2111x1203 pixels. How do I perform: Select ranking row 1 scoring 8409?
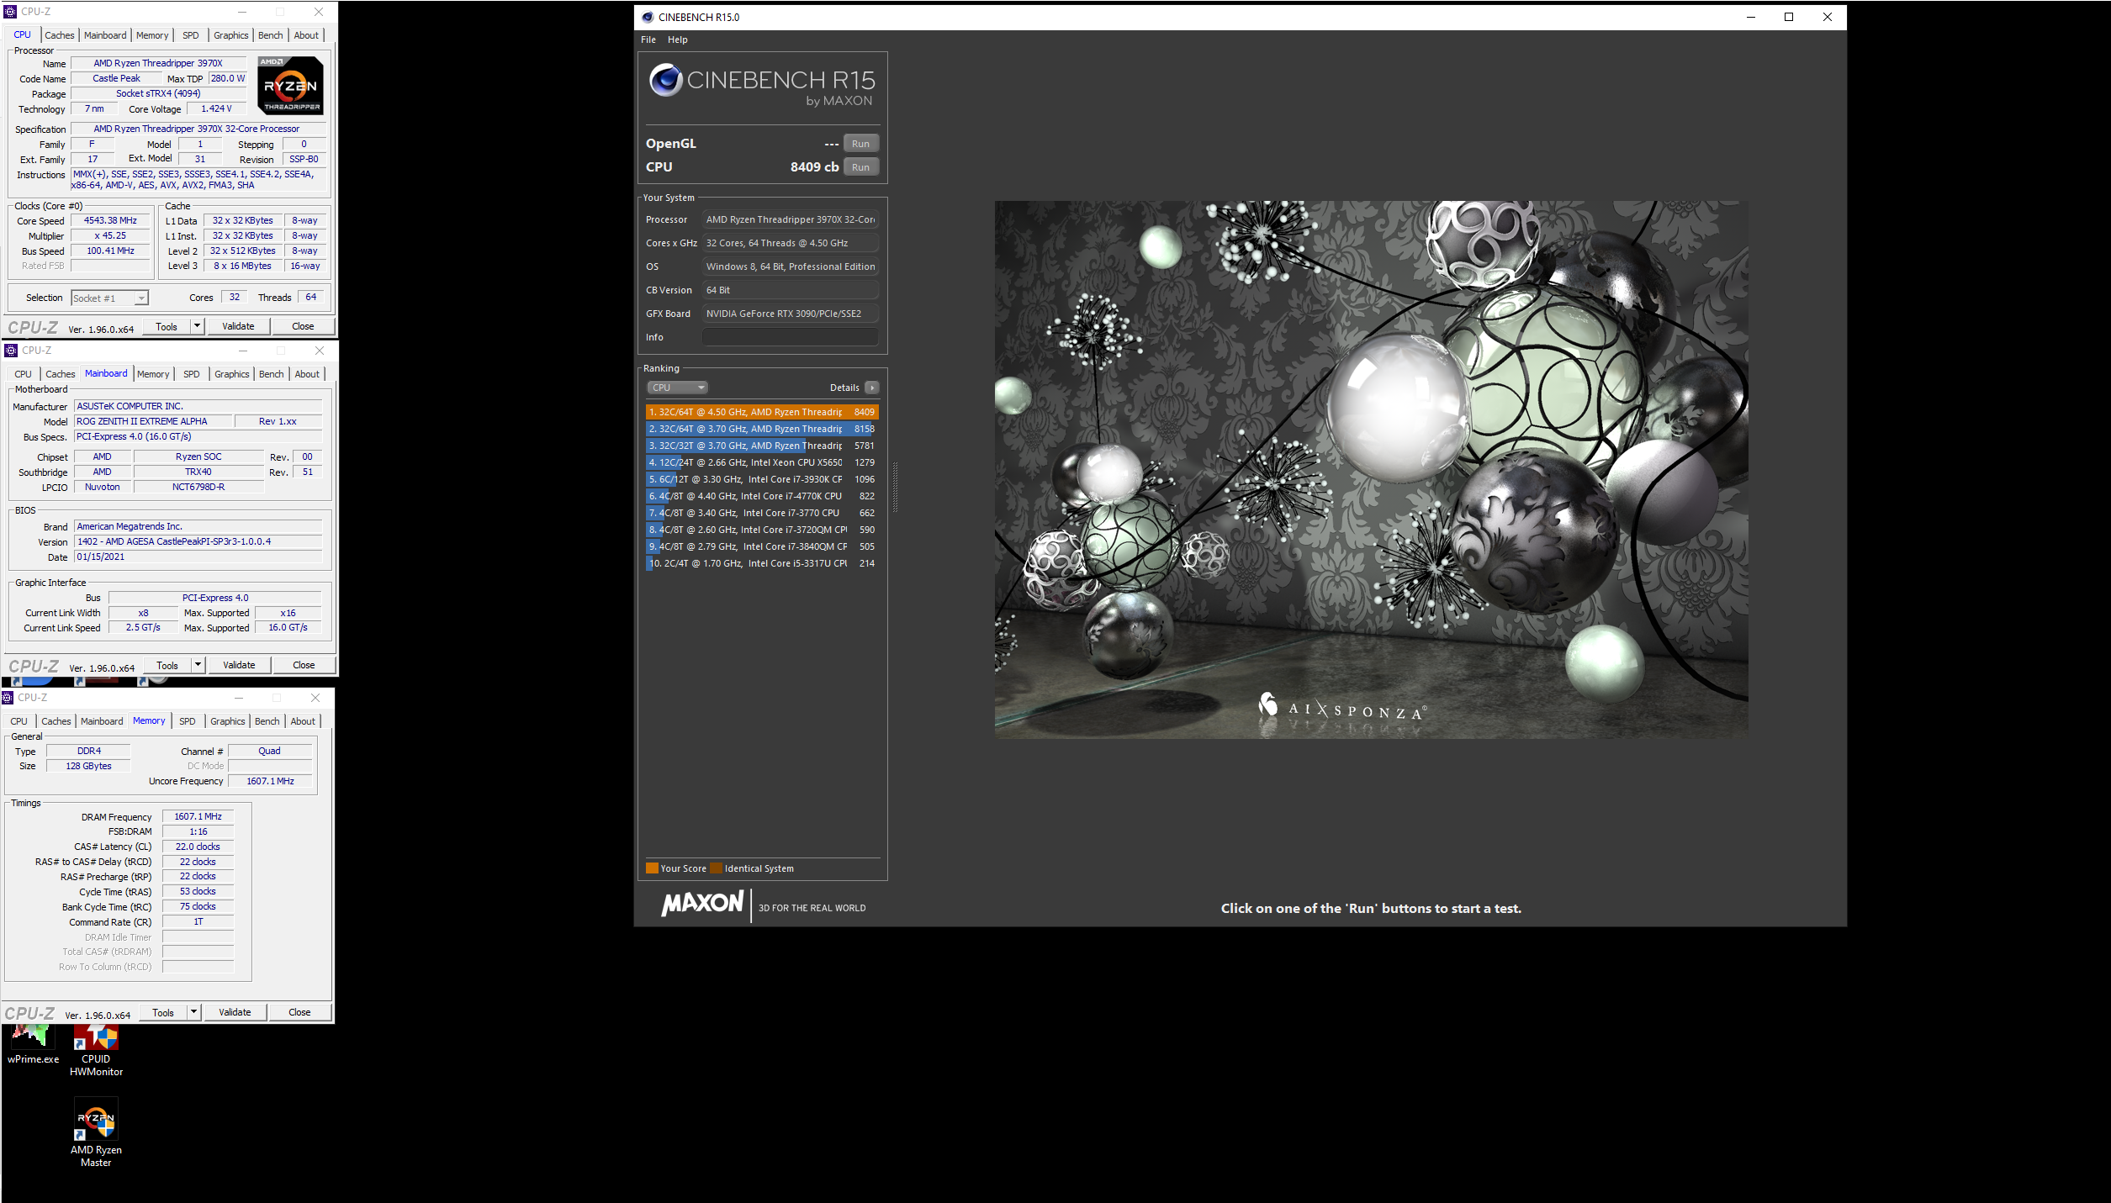coord(762,412)
